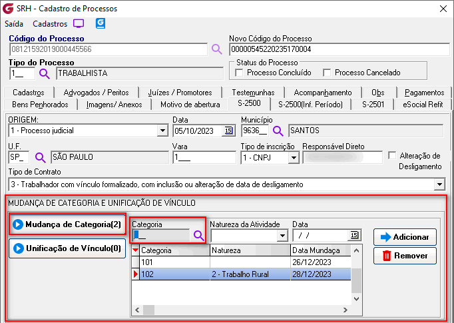The width and height of the screenshot is (454, 323).
Task: Switch to the S-2501 tab
Action: click(x=373, y=104)
